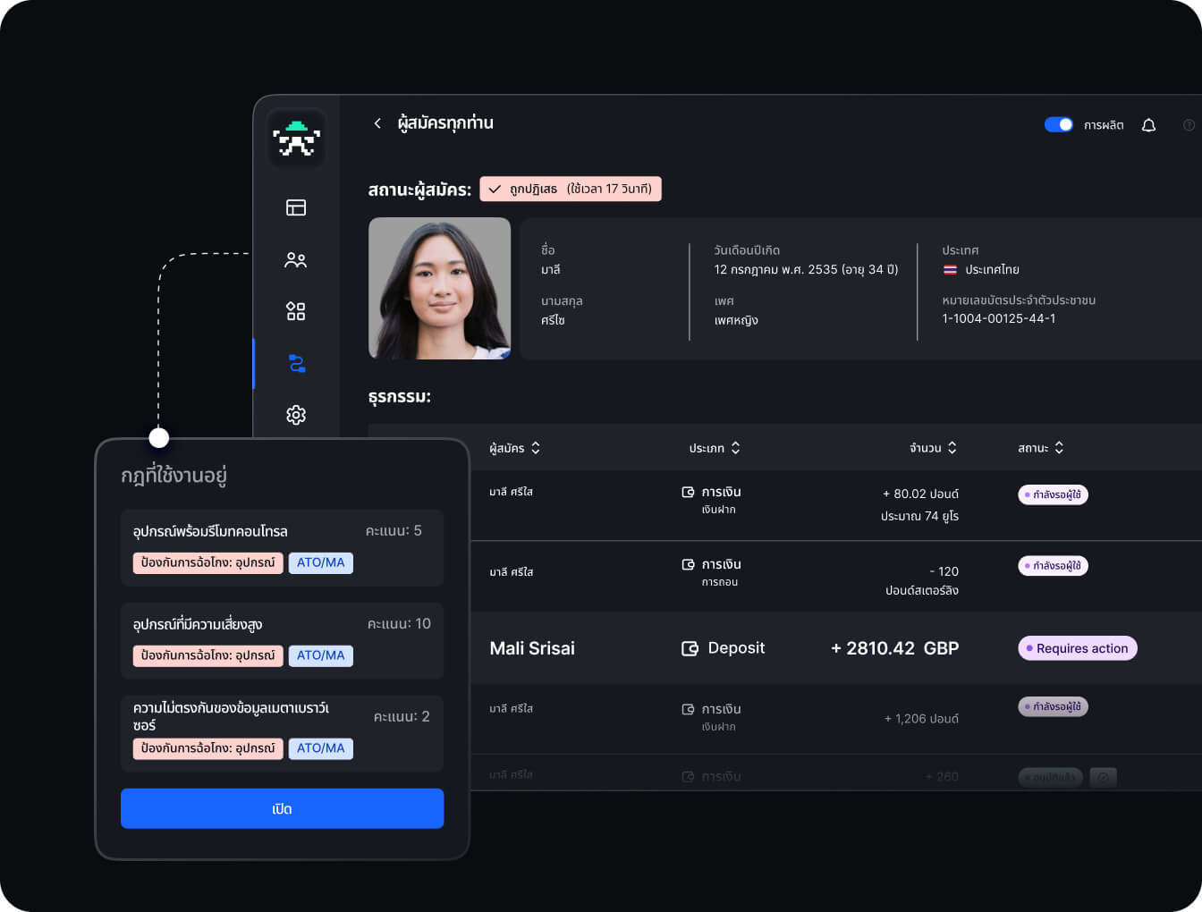The height and width of the screenshot is (912, 1202).
Task: Open the dashboard layout icon in sidebar
Action: 296,207
